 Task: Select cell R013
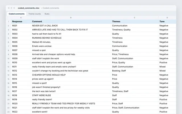pyautogui.click(x=21, y=75)
